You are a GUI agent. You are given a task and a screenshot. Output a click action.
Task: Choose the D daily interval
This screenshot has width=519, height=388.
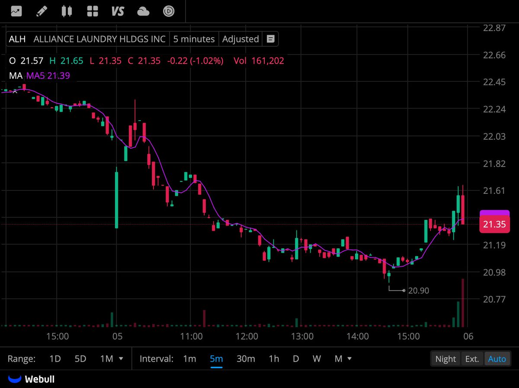pyautogui.click(x=296, y=359)
